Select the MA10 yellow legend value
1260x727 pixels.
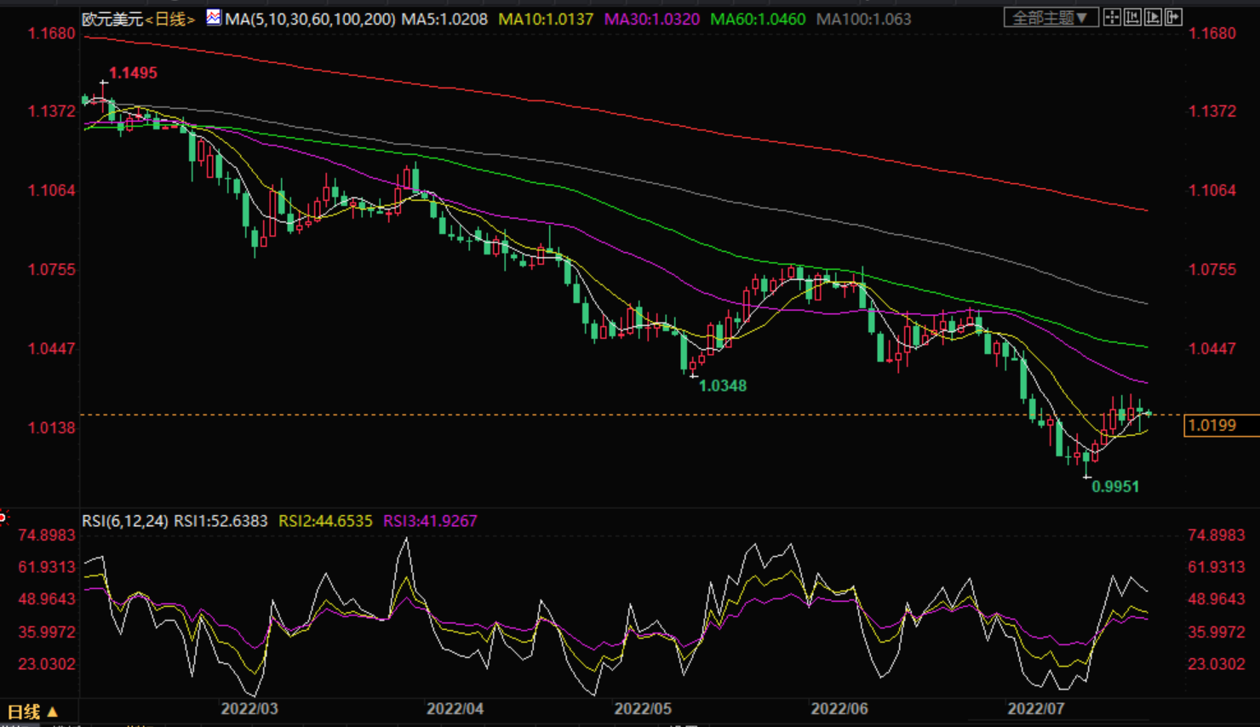pos(546,19)
